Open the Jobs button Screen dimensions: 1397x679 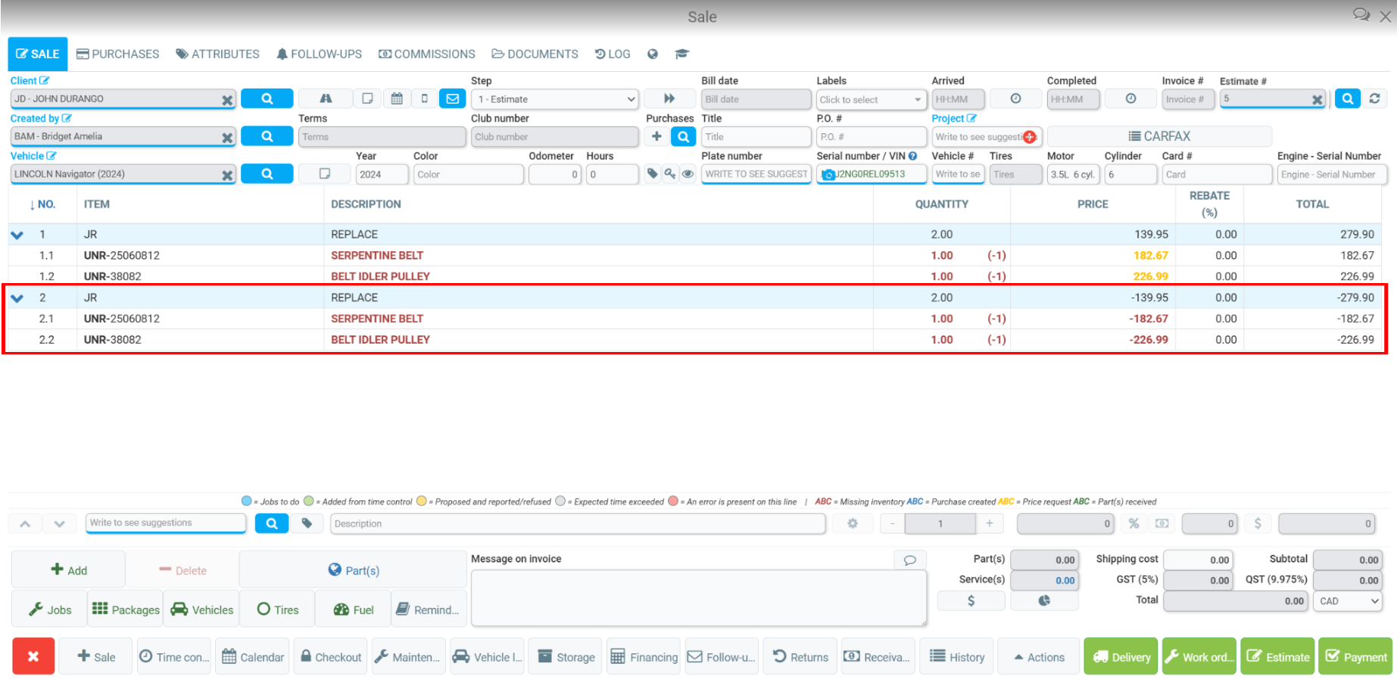[50, 609]
